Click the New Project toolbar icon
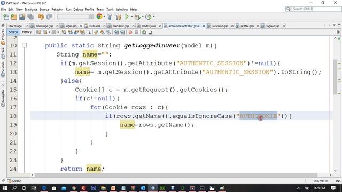 tap(14, 17)
